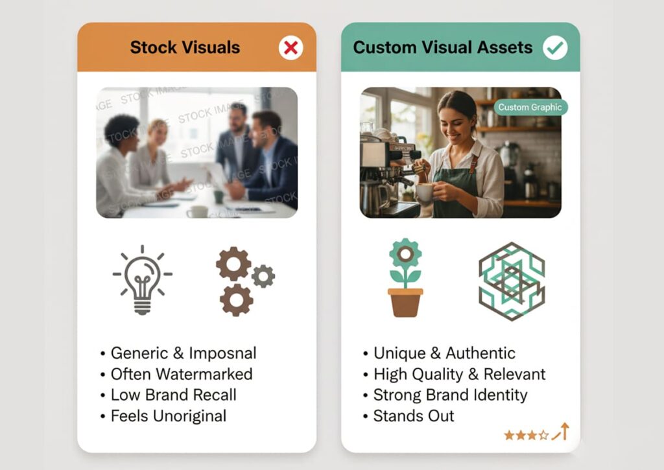The height and width of the screenshot is (470, 664).
Task: Open the watermarked business meeting stock photo
Action: pyautogui.click(x=197, y=152)
